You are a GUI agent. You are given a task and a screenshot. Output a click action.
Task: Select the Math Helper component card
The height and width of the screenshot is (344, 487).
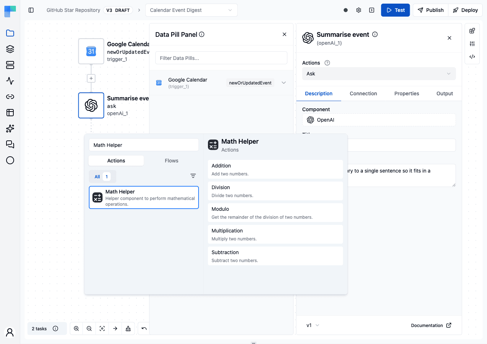[x=144, y=197]
